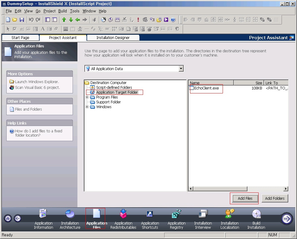Click the Add Folders button
Viewport: 297px width, 239px height.
pos(275,198)
